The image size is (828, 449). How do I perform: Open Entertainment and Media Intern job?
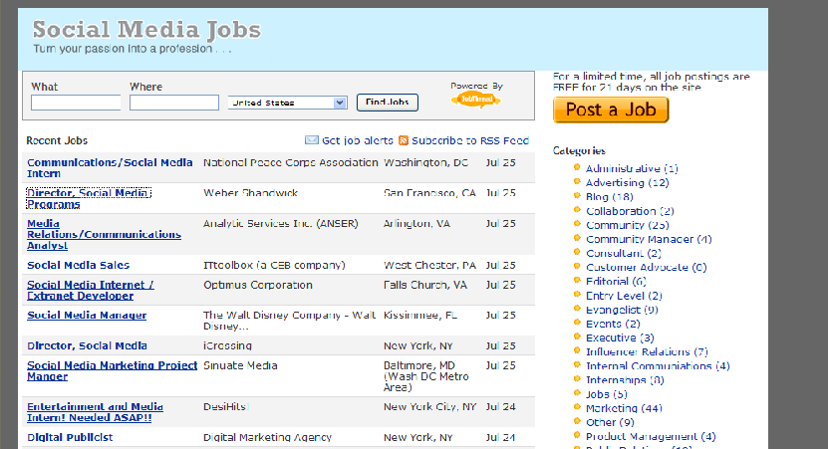coord(95,412)
